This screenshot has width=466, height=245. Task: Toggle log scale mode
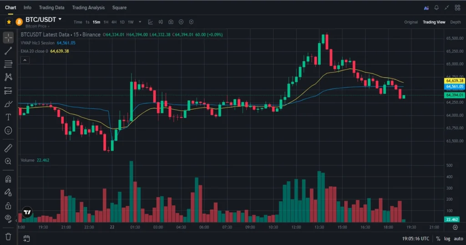(447, 239)
